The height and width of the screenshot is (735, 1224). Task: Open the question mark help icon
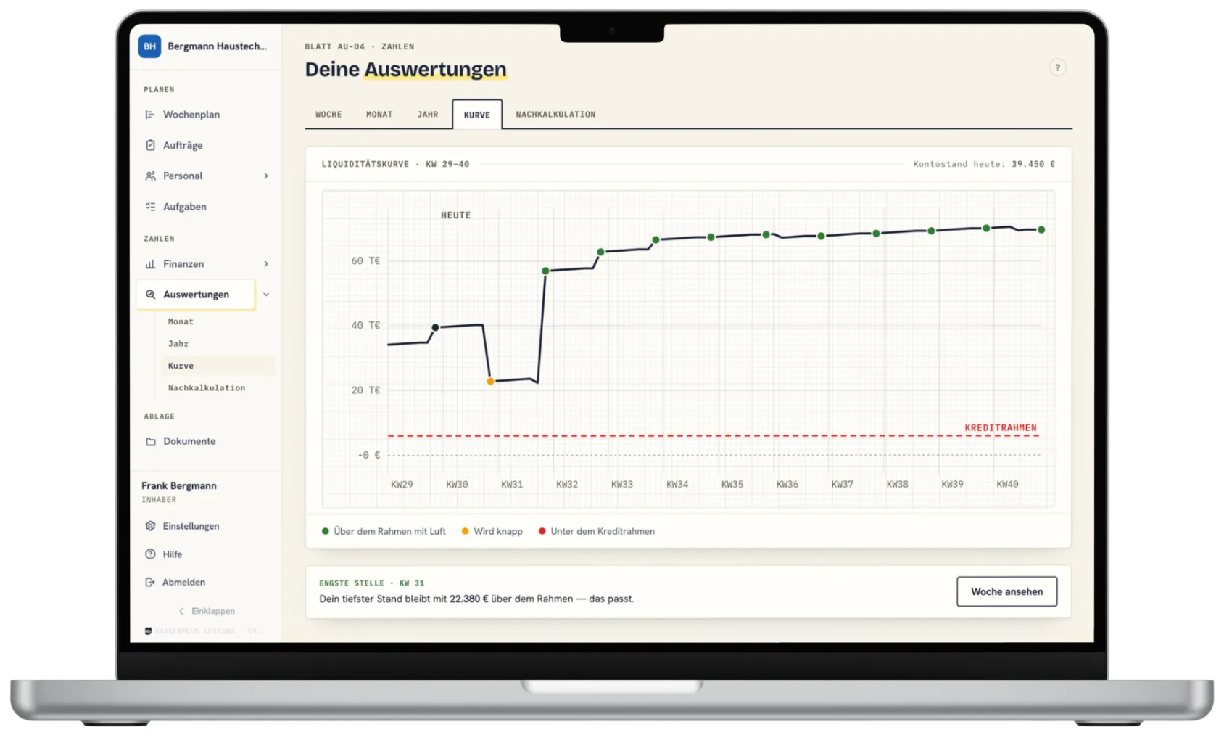click(x=1057, y=67)
